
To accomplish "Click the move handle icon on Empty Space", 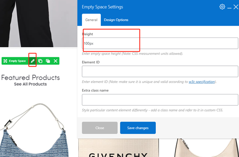I will coord(5,61).
